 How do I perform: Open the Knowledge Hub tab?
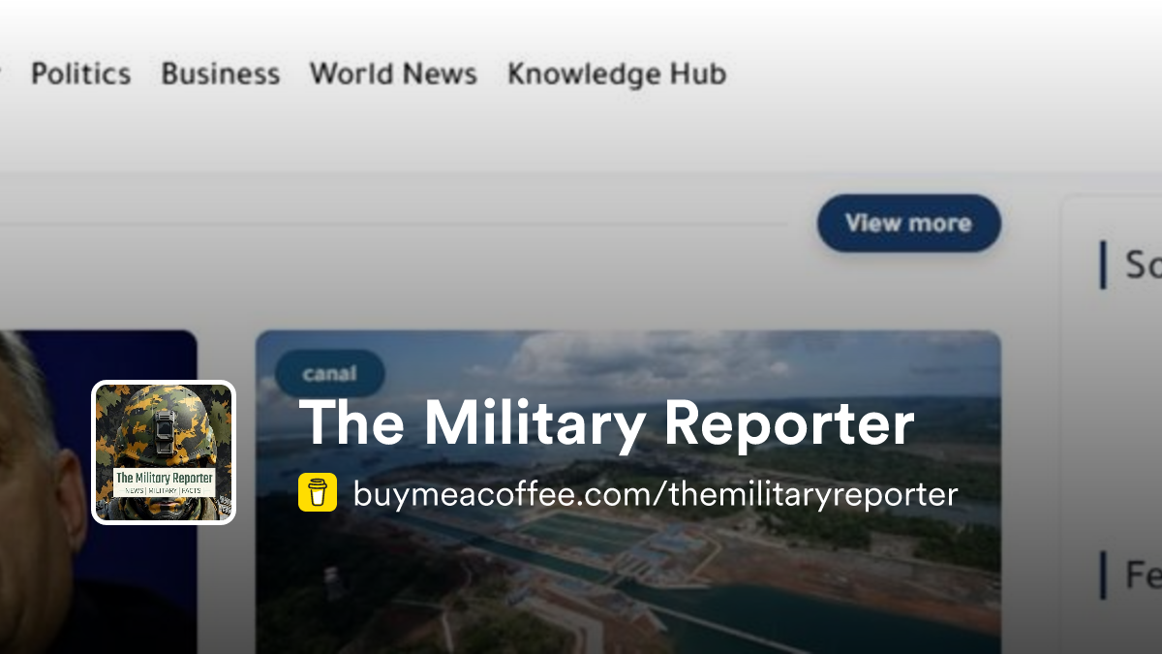(616, 74)
